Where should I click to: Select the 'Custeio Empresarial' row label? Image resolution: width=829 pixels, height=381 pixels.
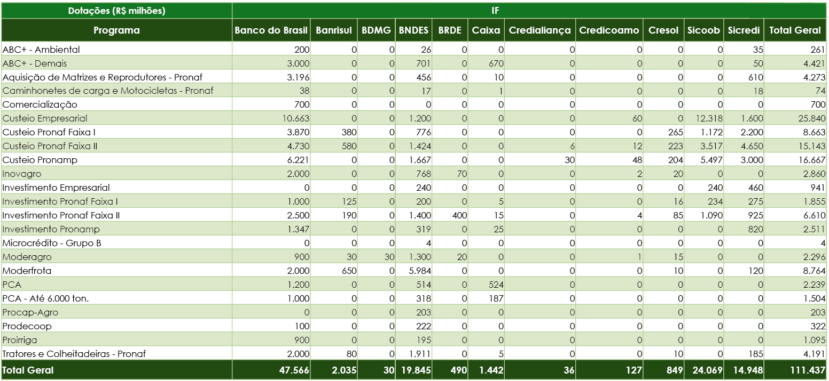[x=45, y=118]
